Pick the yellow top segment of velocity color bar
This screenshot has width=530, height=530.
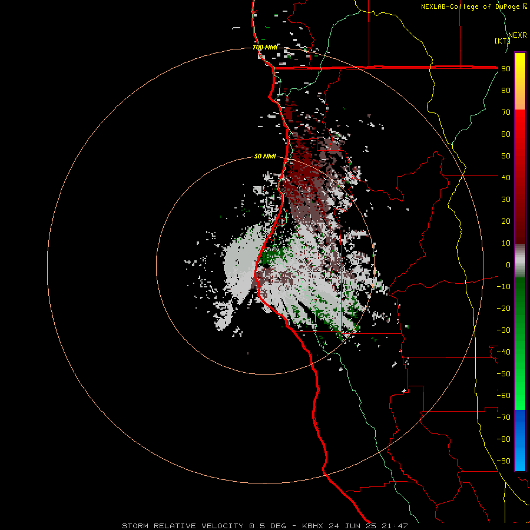(x=520, y=81)
